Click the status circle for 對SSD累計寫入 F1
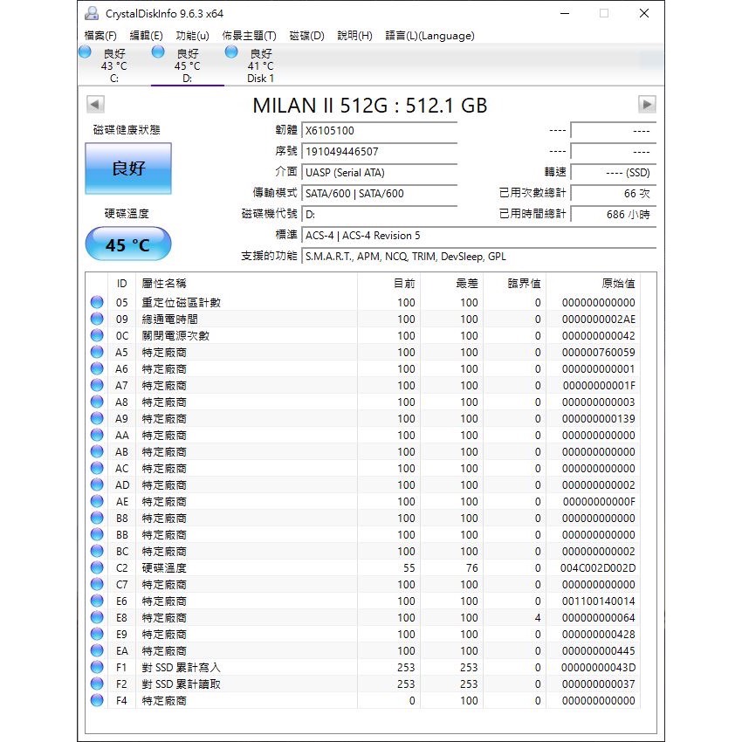 [x=97, y=667]
